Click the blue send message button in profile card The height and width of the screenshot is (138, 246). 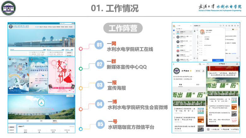pos(218,60)
